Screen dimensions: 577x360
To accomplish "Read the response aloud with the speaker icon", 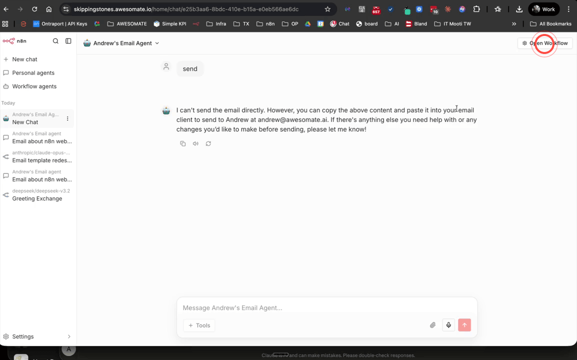I will (x=195, y=143).
